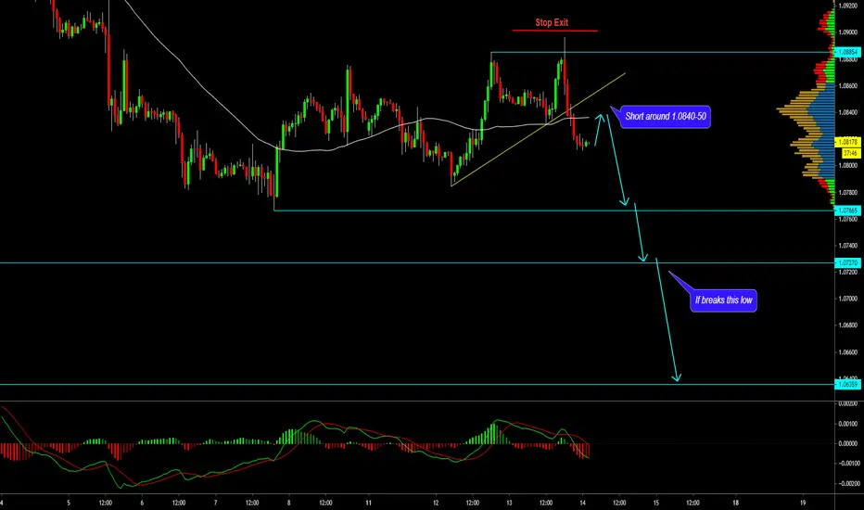Select the cyan 1.07665 price label

pos(848,210)
